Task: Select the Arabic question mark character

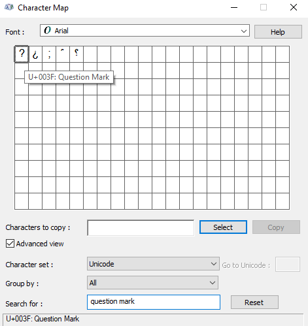Action: [x=77, y=54]
